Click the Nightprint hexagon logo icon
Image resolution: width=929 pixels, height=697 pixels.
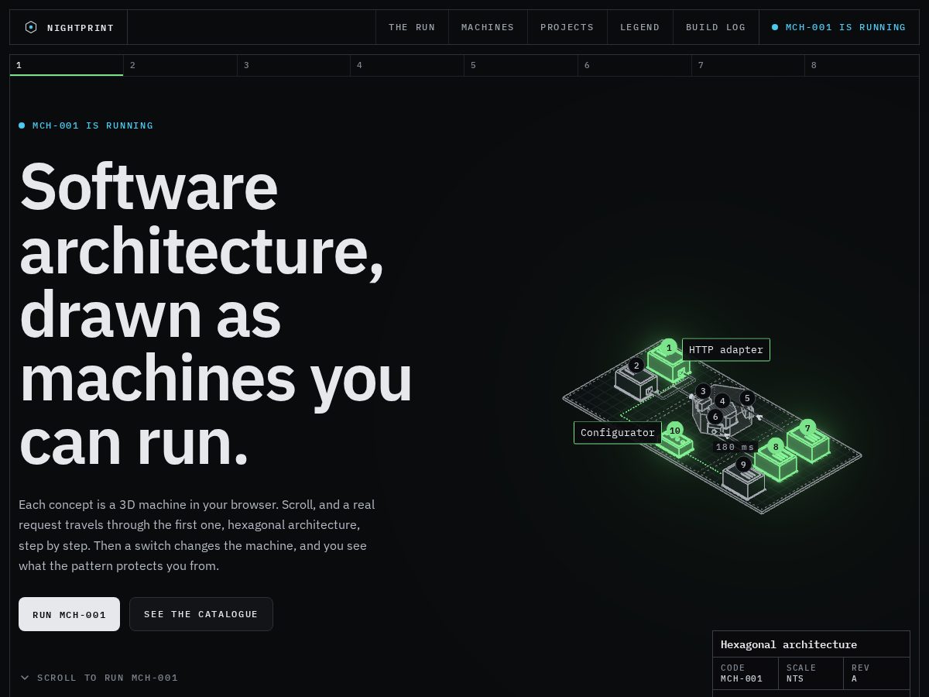point(31,27)
